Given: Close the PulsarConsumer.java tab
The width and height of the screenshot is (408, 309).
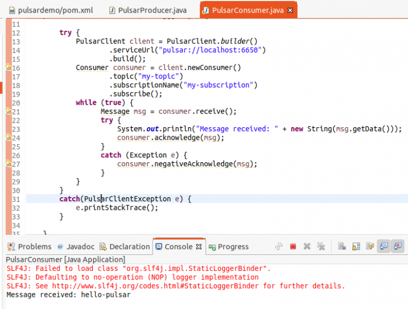Looking at the screenshot, I should 289,11.
